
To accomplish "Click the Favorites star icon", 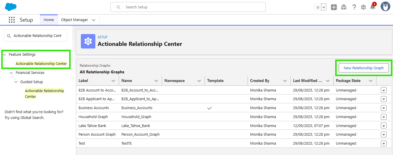I will pos(318,7).
